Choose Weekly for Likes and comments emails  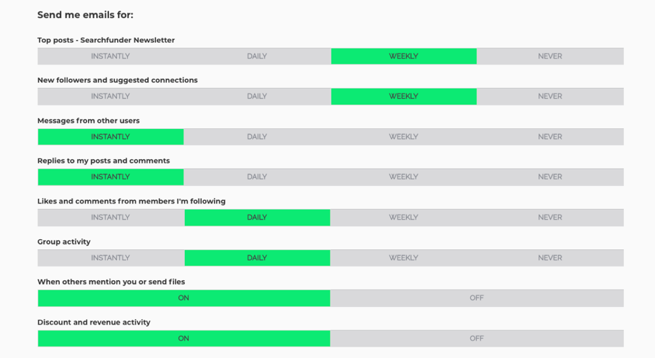click(403, 218)
